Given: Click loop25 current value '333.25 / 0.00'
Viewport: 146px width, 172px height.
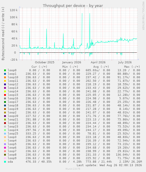Looking at the screenshot, I should click(38, 134).
